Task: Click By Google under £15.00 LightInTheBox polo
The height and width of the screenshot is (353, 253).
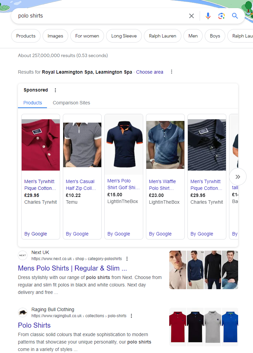Action: click(x=119, y=234)
